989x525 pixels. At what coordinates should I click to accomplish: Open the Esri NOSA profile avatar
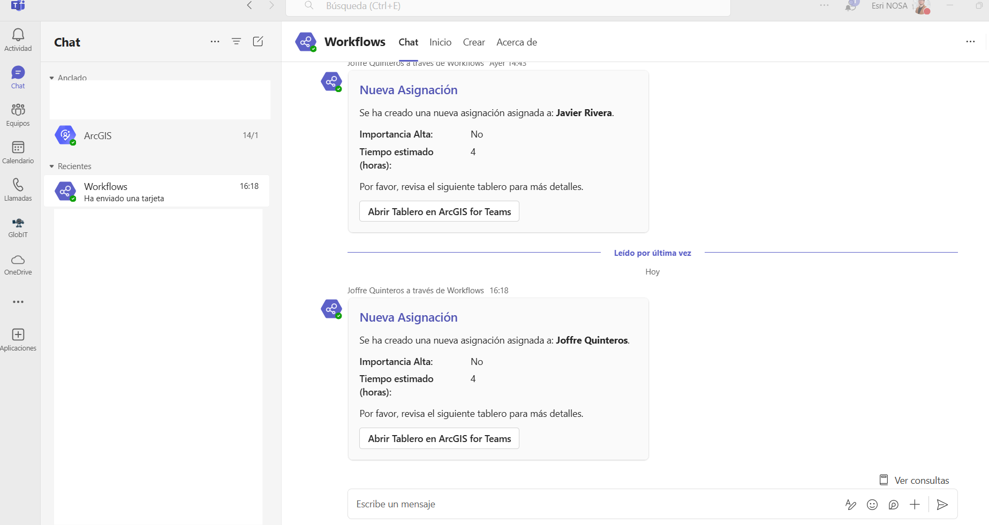click(x=922, y=6)
